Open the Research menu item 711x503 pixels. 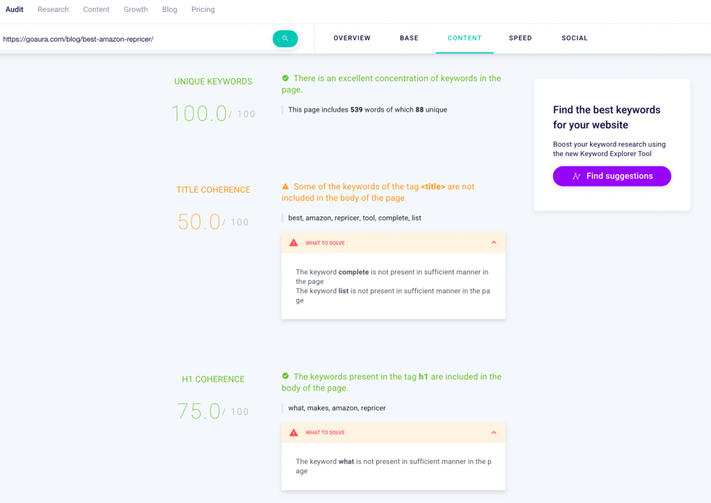[53, 10]
